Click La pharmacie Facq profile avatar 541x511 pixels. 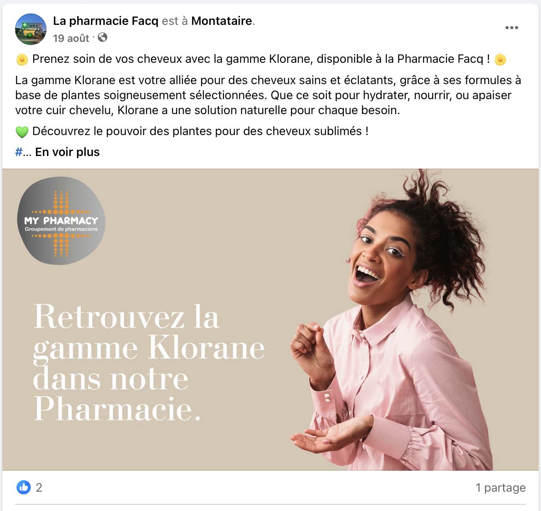(x=31, y=29)
